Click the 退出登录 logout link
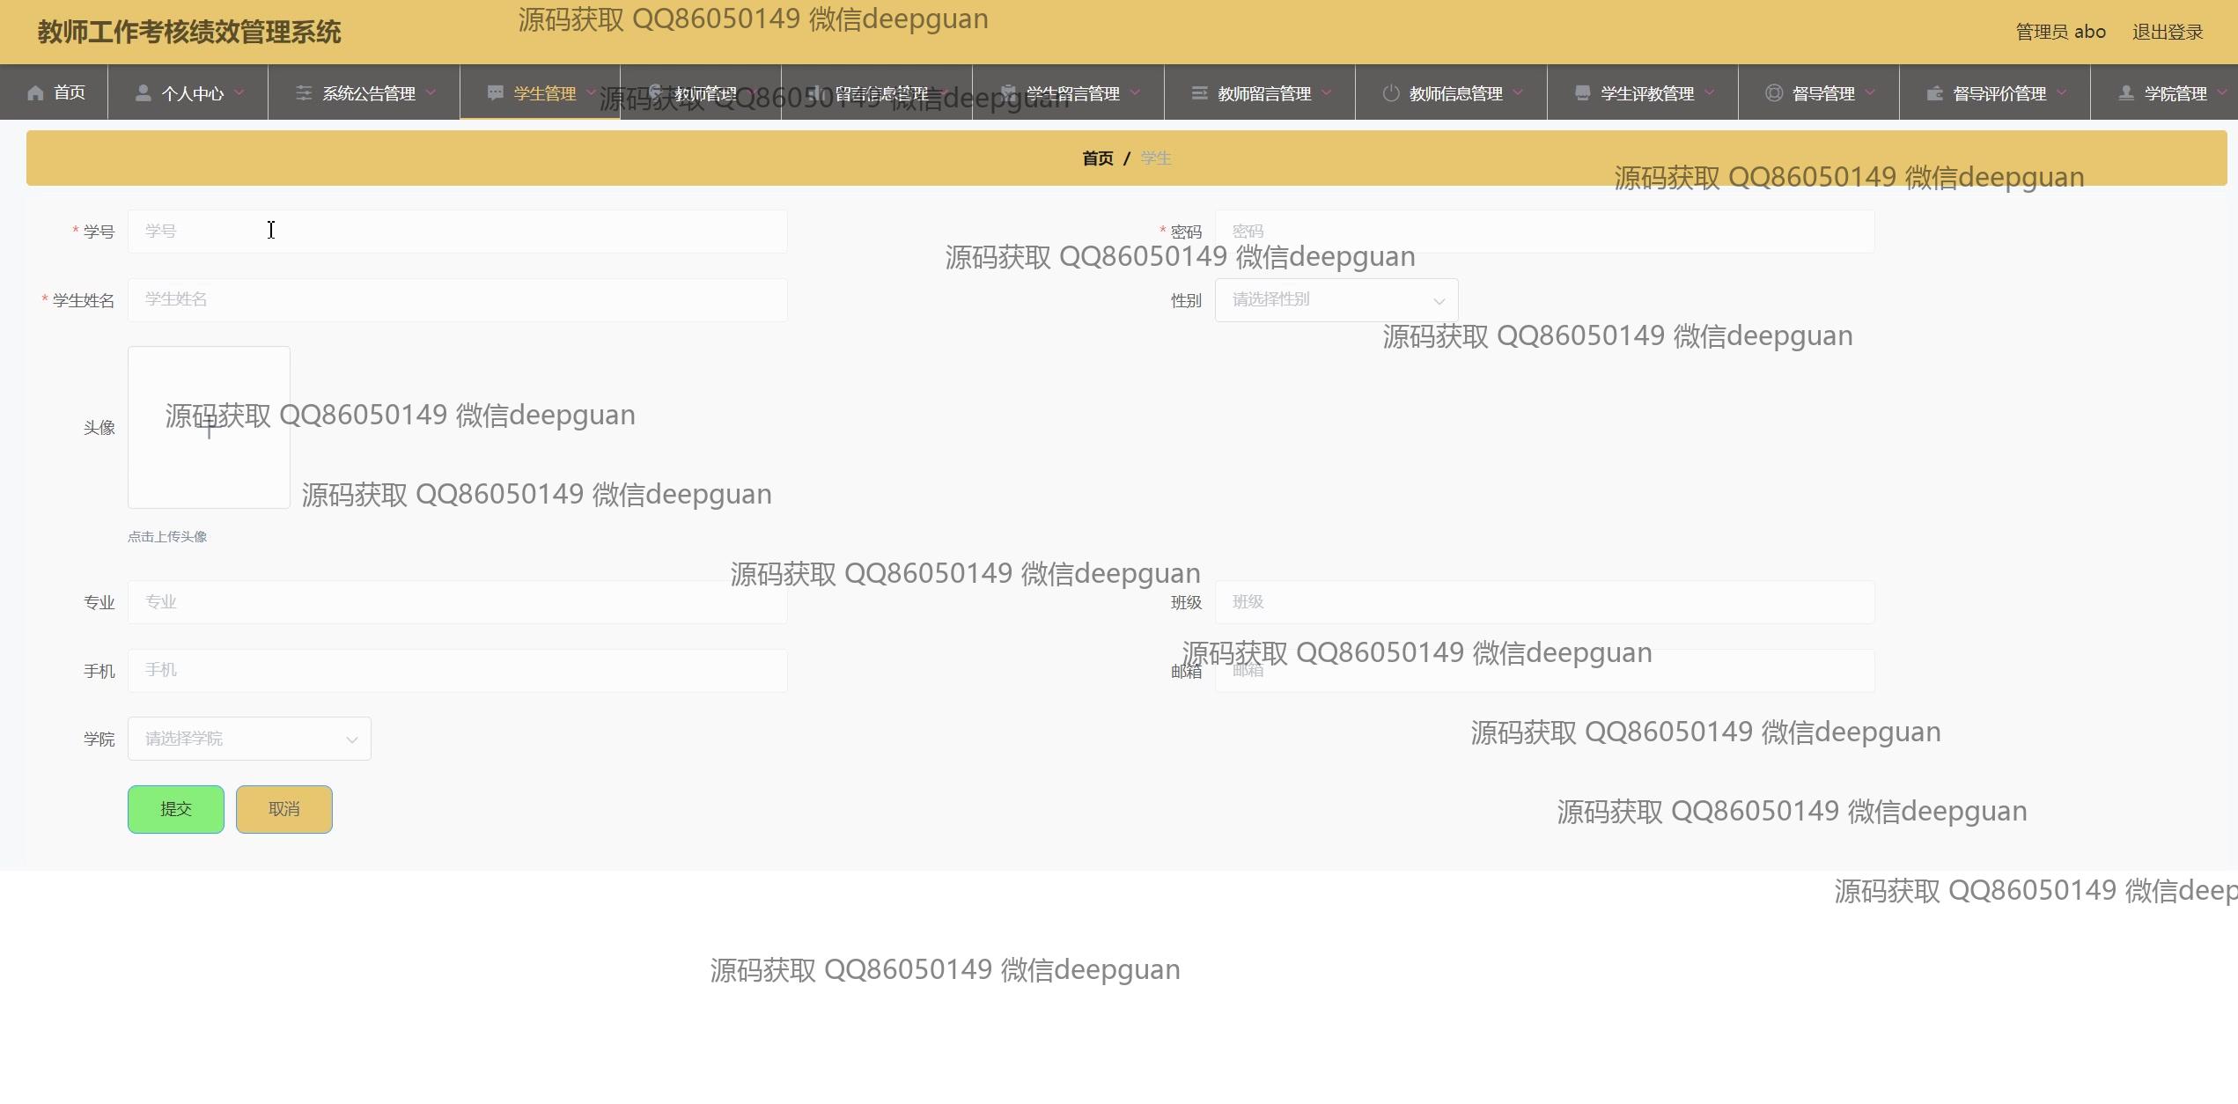The height and width of the screenshot is (1104, 2238). tap(2168, 31)
